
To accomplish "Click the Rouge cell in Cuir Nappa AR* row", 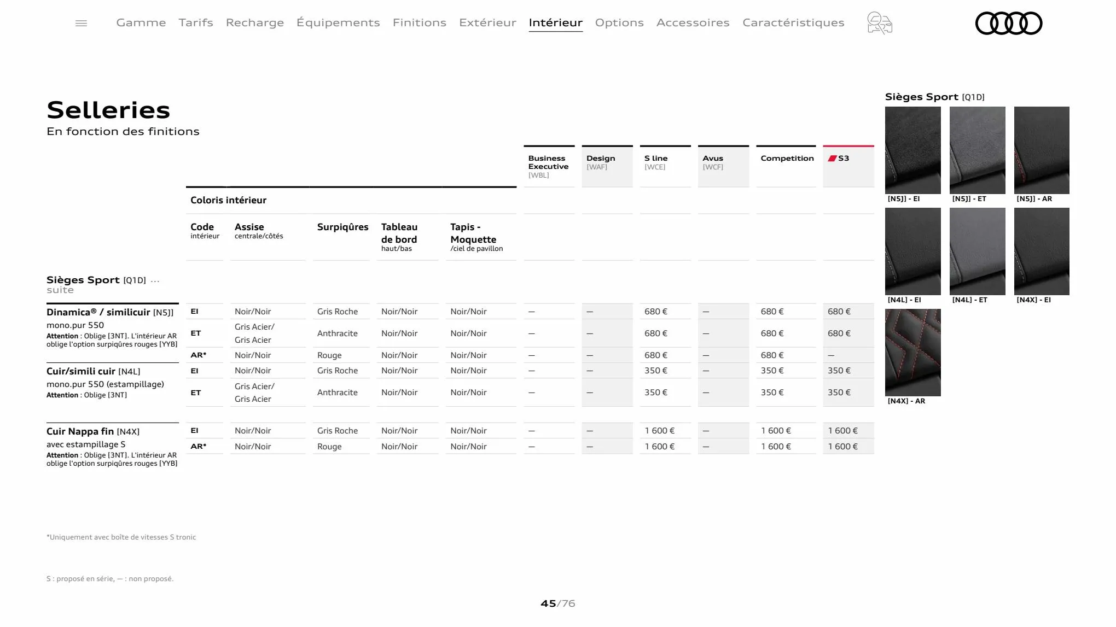I will pyautogui.click(x=329, y=447).
